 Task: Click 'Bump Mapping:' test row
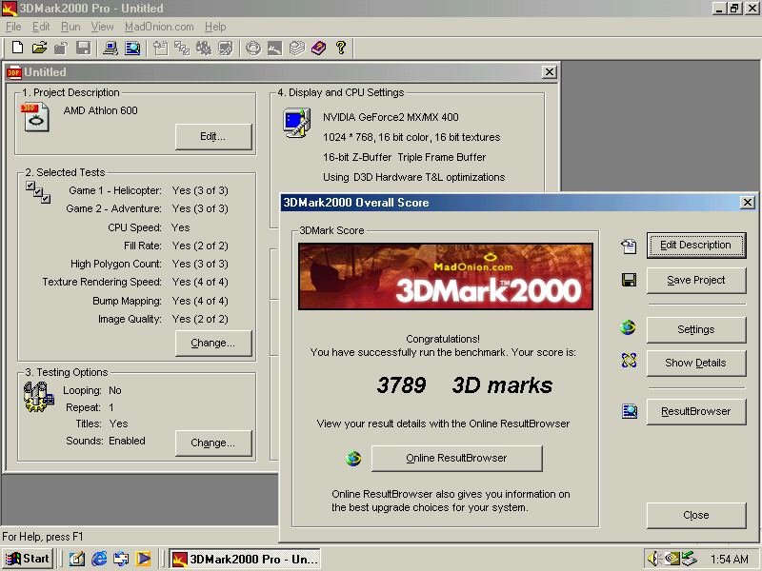160,301
